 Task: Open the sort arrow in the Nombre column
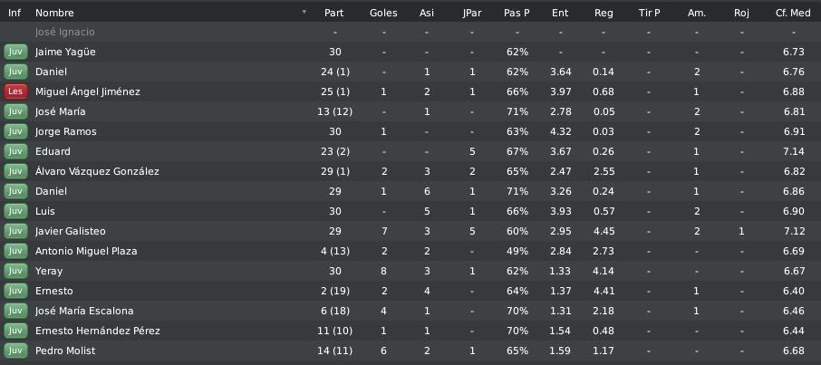pyautogui.click(x=304, y=12)
